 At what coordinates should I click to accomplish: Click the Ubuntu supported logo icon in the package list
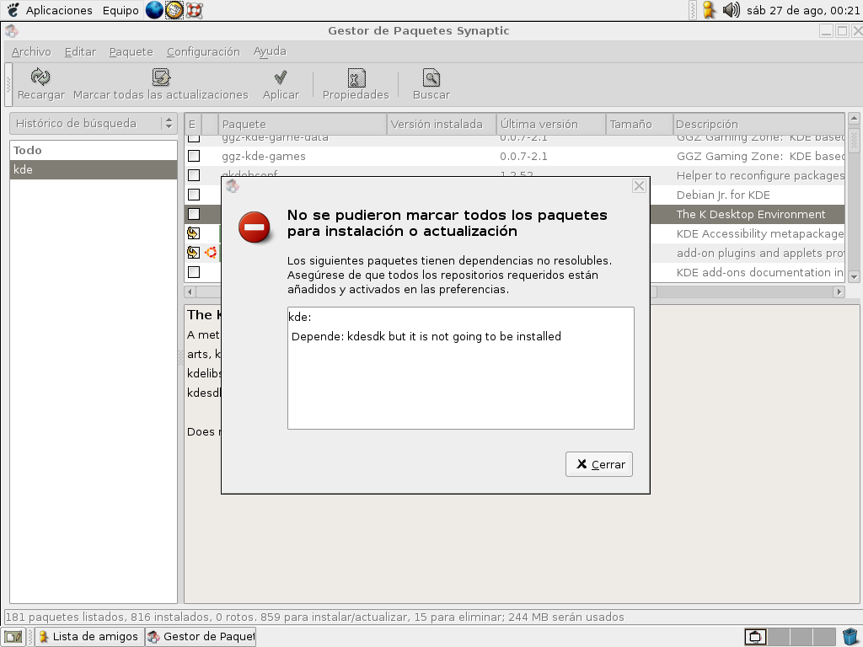pos(210,253)
